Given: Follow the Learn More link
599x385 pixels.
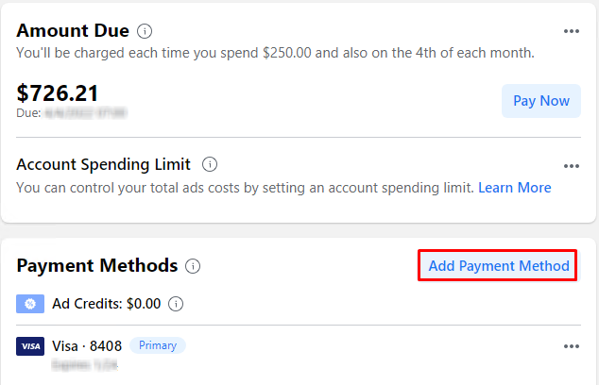Looking at the screenshot, I should 515,188.
